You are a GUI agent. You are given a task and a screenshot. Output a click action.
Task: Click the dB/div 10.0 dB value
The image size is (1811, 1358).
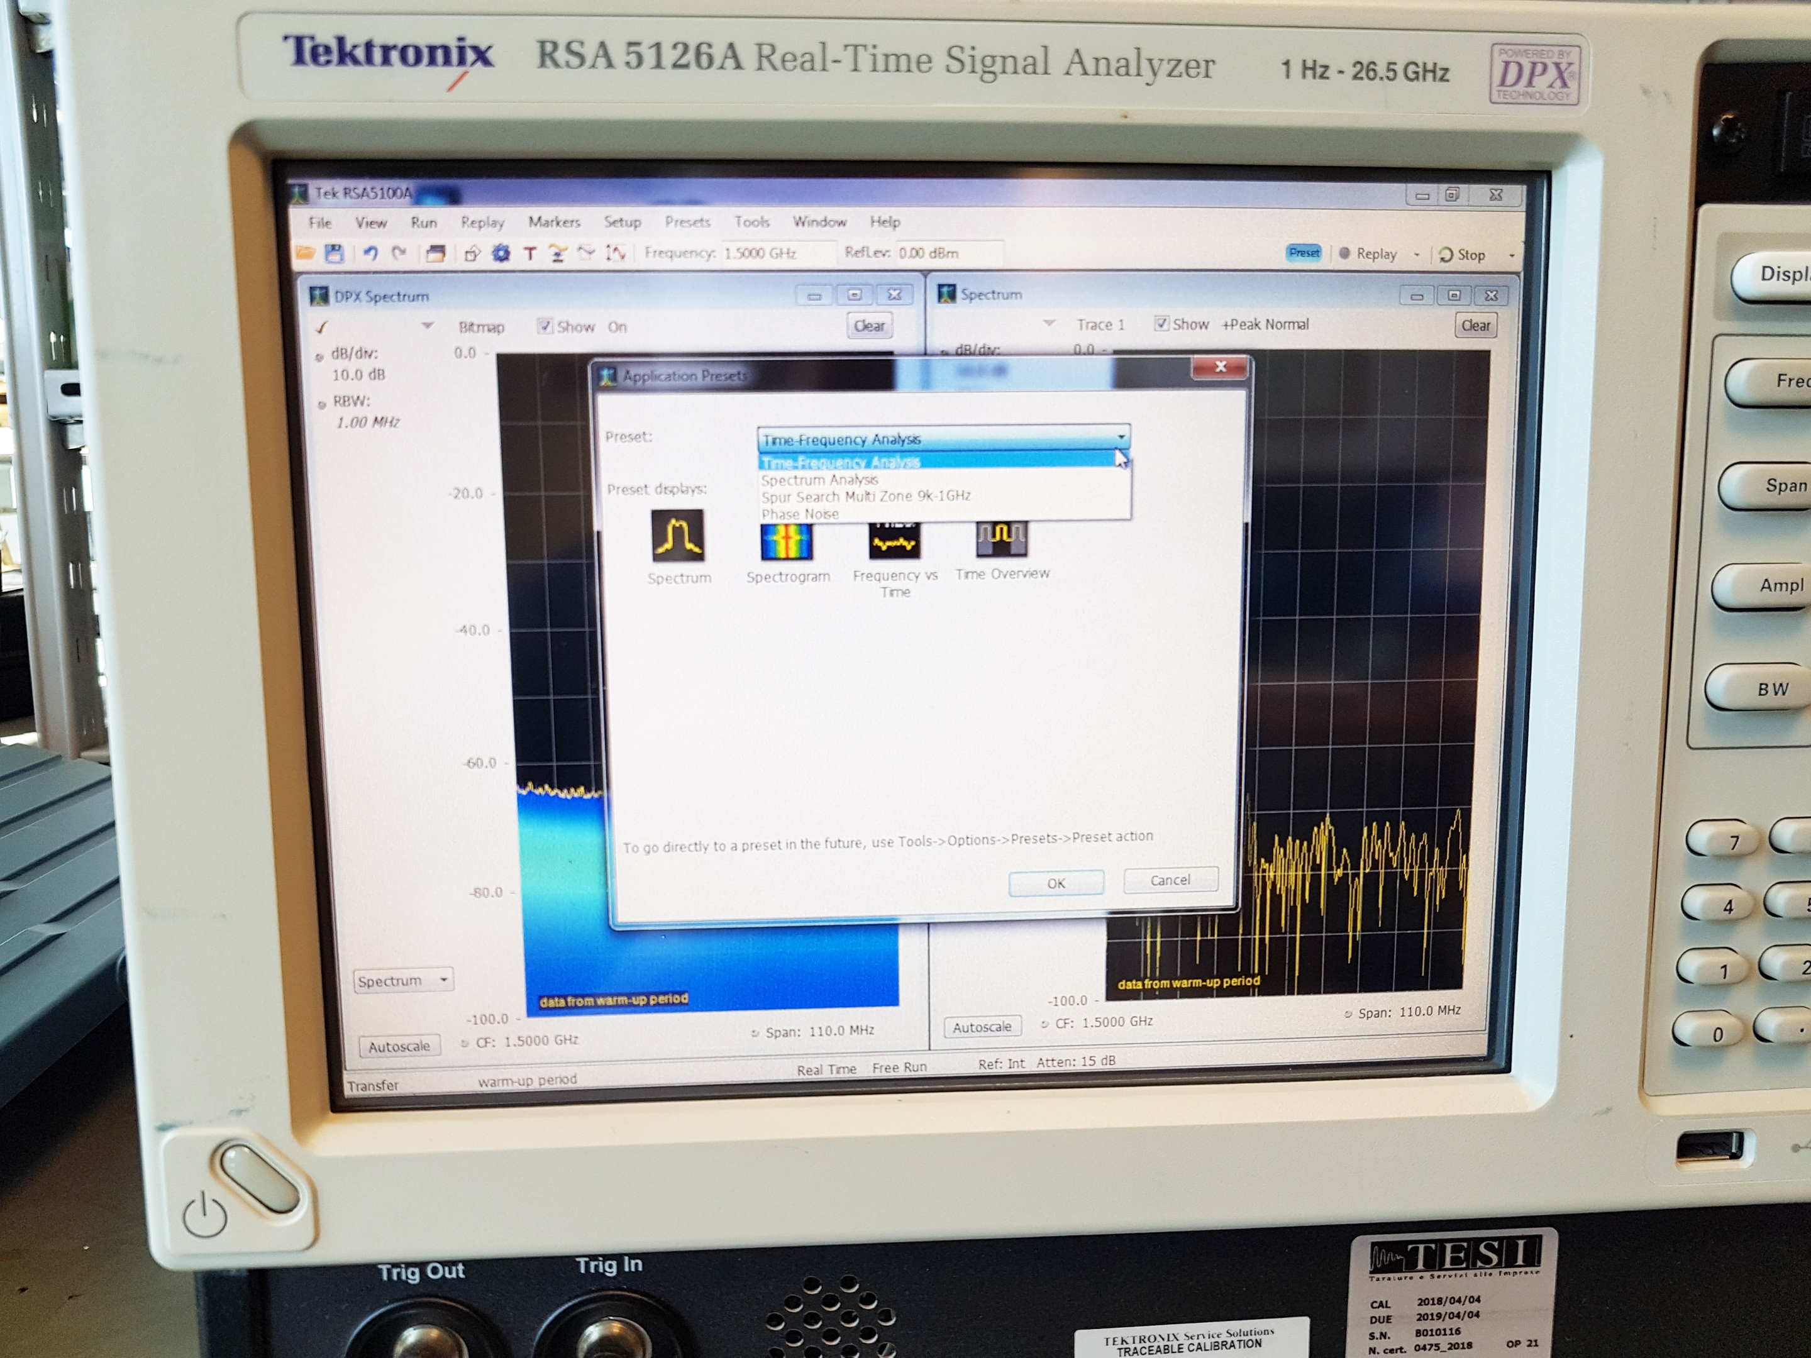358,375
